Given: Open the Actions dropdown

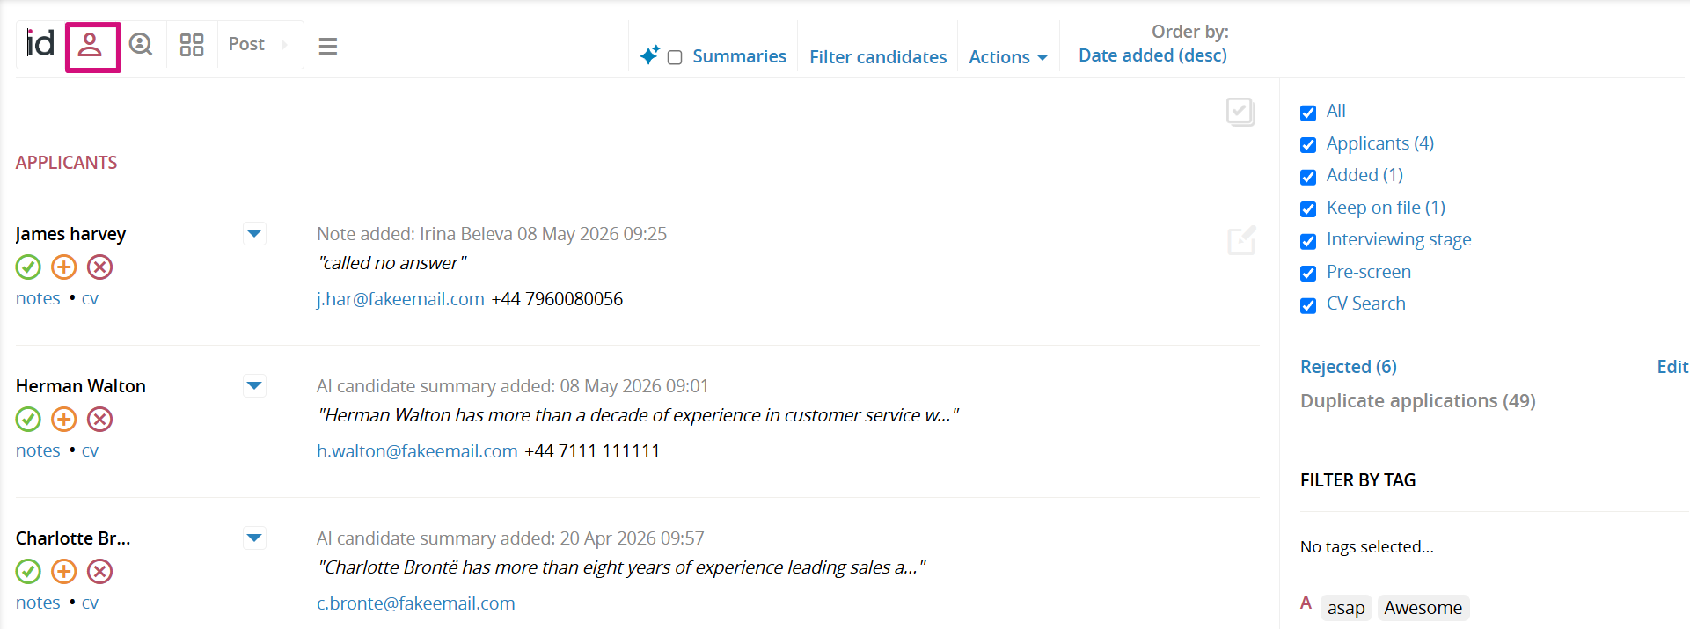Looking at the screenshot, I should coord(1008,57).
